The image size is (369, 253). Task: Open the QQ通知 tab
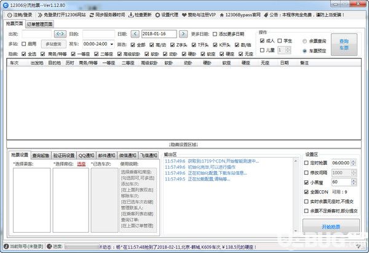[86, 156]
